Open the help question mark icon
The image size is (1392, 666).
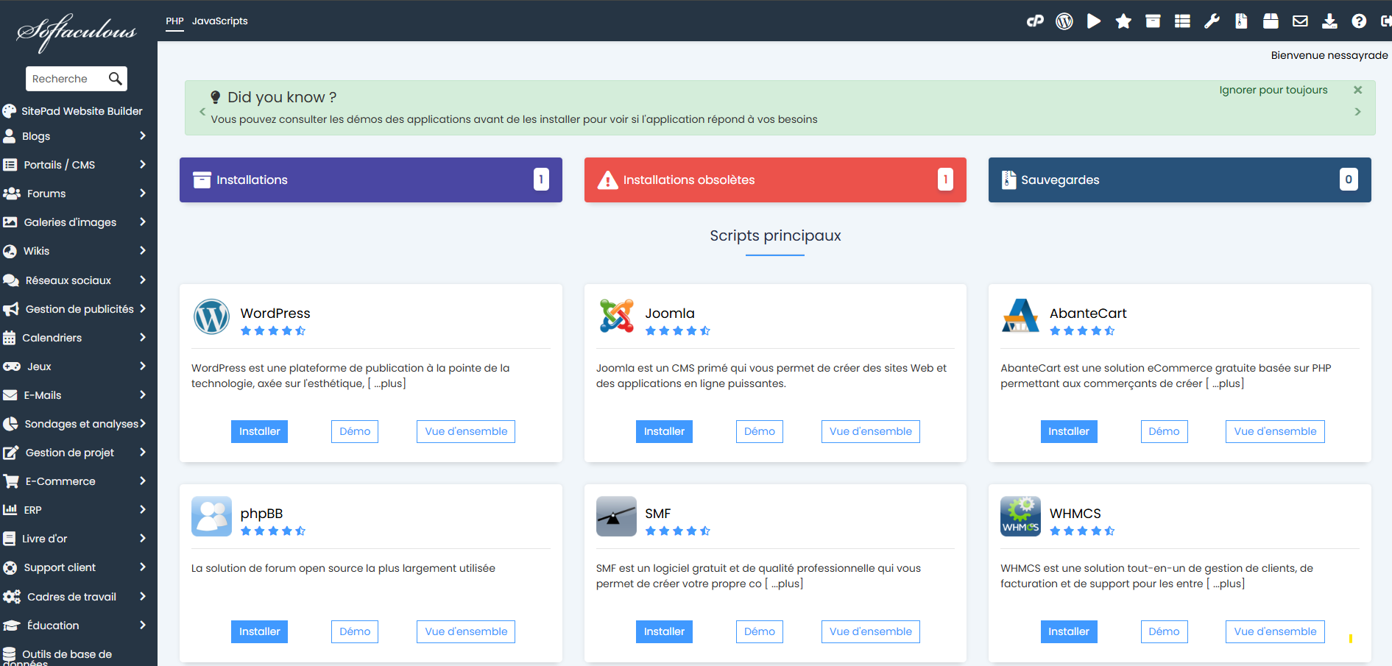point(1359,21)
